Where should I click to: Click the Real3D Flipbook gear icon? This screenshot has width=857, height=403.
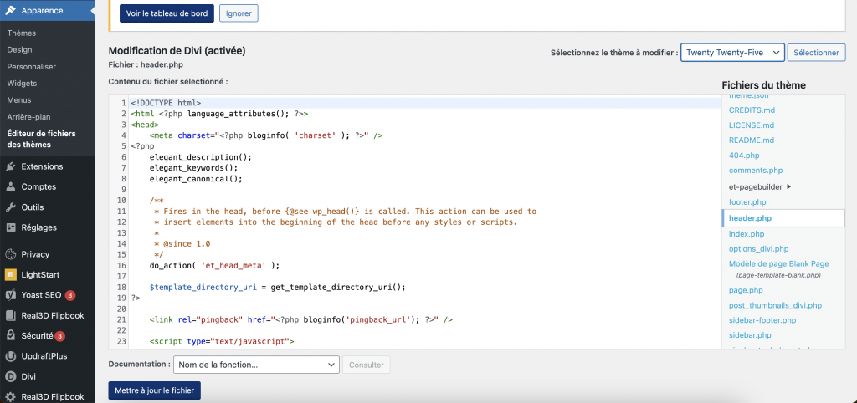10,397
